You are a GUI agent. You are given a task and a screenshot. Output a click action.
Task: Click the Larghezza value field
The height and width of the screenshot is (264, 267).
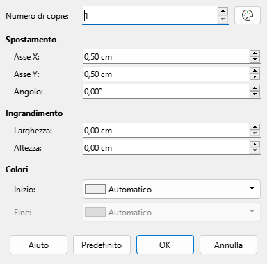[166, 131]
